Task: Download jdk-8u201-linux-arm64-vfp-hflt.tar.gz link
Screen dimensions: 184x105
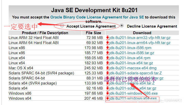Action: point(140,43)
